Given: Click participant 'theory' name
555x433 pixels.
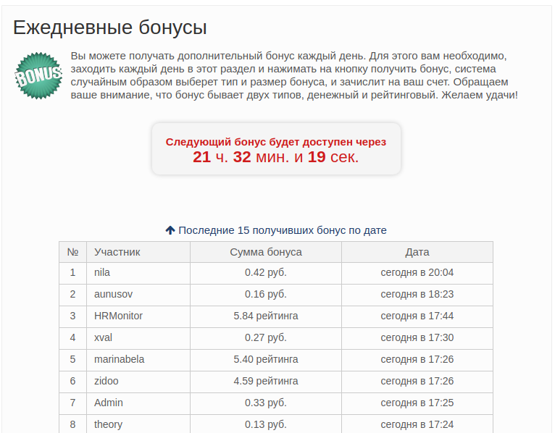Looking at the screenshot, I should [x=108, y=424].
